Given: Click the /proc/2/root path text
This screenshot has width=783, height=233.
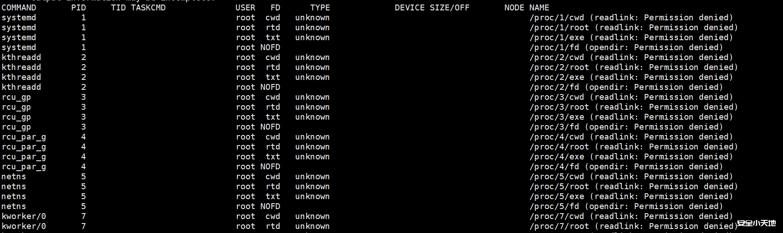Looking at the screenshot, I should [559, 67].
